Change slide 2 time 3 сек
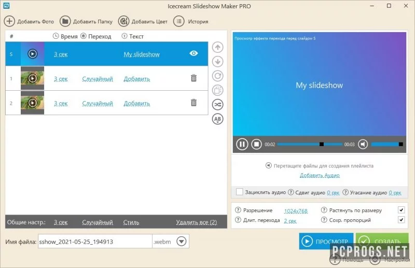415x268 pixels. 61,104
